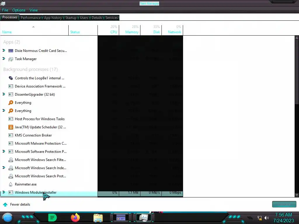Image resolution: width=299 pixels, height=224 pixels.
Task: Expand the Task Manager app row
Action: click(x=4, y=59)
